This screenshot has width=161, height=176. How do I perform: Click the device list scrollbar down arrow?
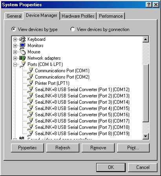(x=146, y=136)
